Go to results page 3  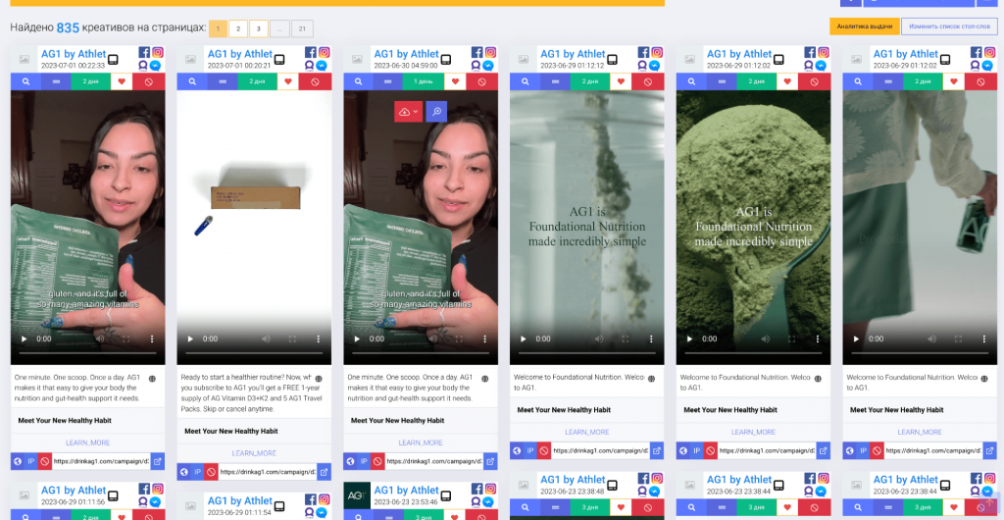click(x=259, y=28)
